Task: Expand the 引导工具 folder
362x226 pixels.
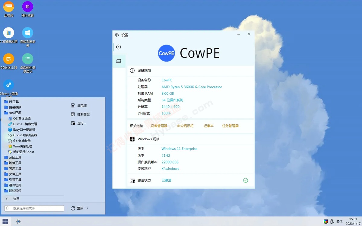Action: click(13, 180)
